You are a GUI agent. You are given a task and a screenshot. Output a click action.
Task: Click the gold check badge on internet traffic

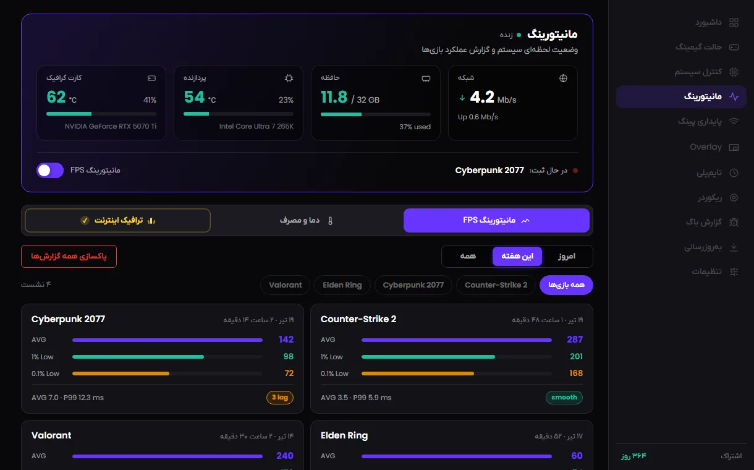pyautogui.click(x=85, y=220)
